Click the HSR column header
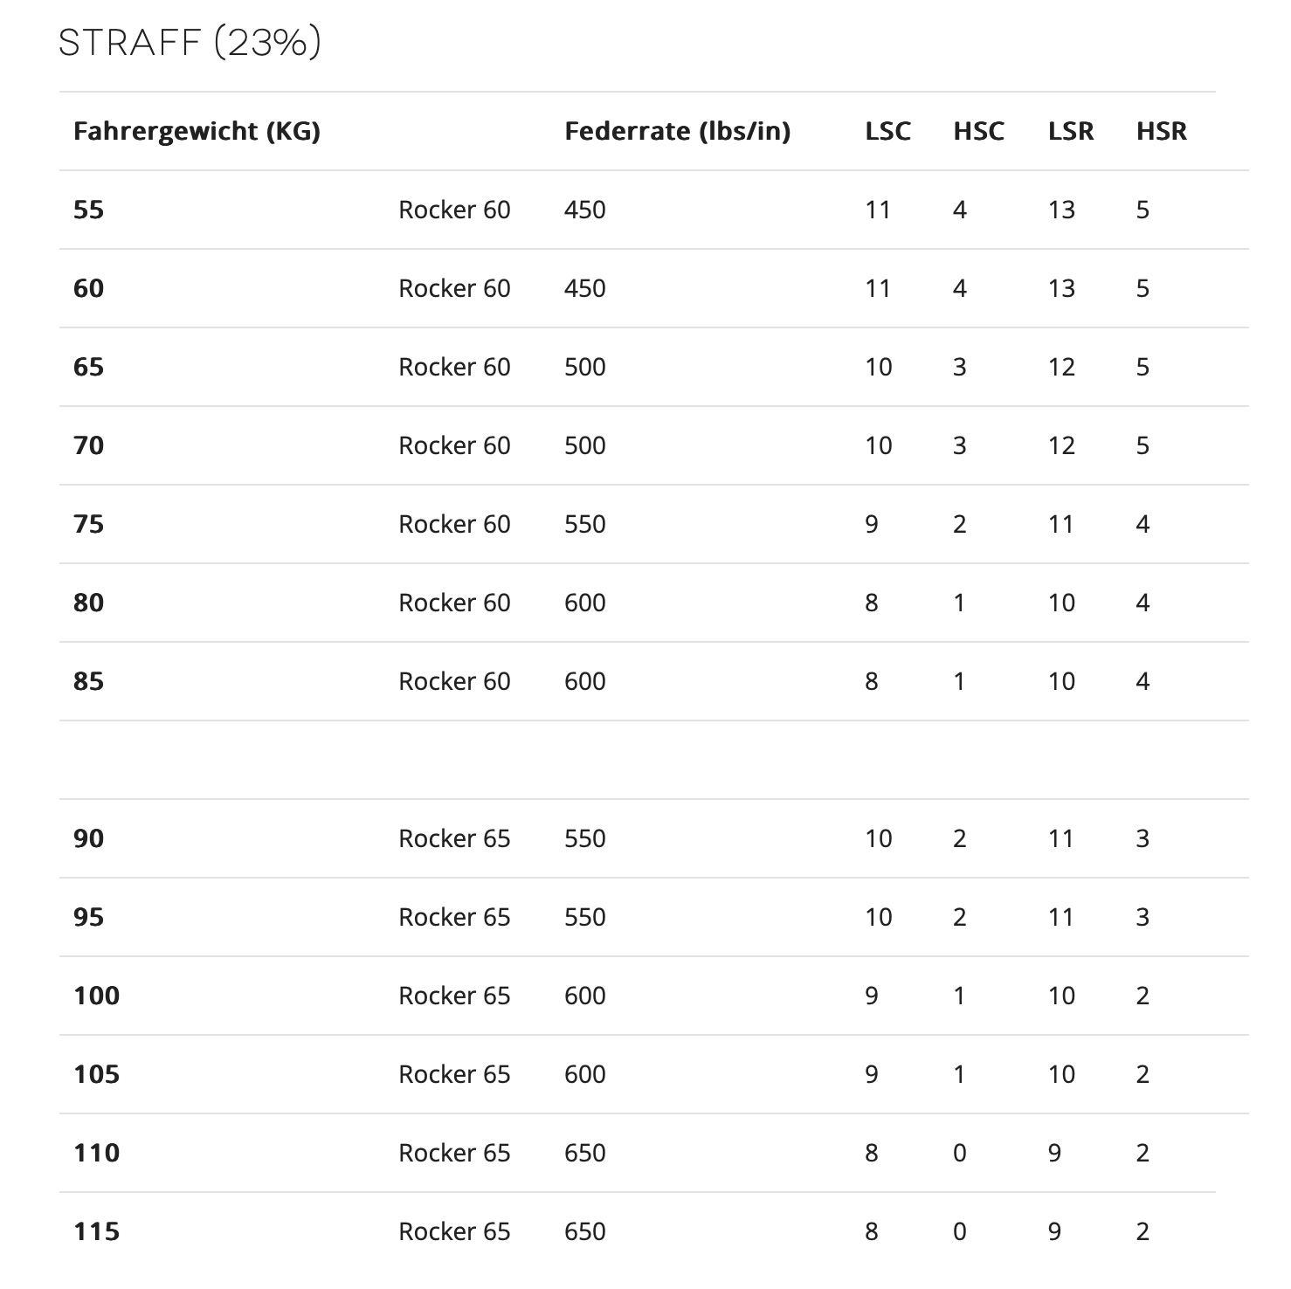The image size is (1291, 1289). pos(1161,131)
